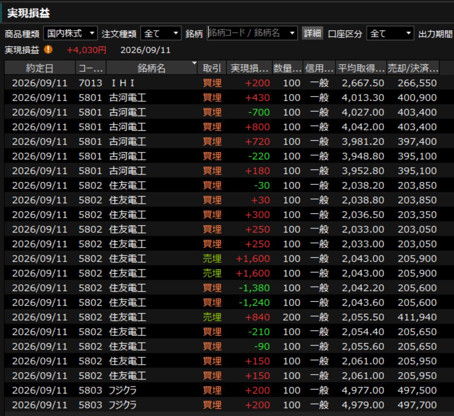Click the -210 loss value of 住友電工
Image resolution: width=454 pixels, height=416 pixels.
[x=259, y=332]
